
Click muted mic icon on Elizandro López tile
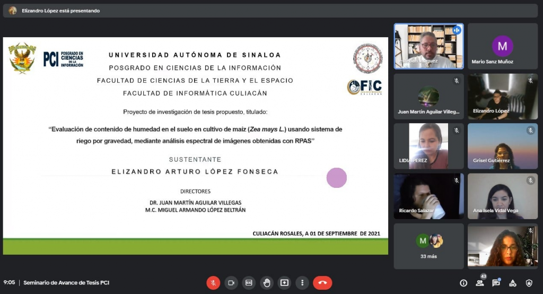(530, 81)
